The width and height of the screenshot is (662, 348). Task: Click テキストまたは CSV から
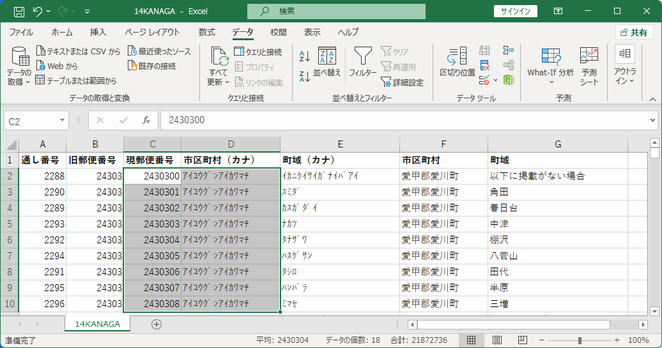click(x=79, y=52)
